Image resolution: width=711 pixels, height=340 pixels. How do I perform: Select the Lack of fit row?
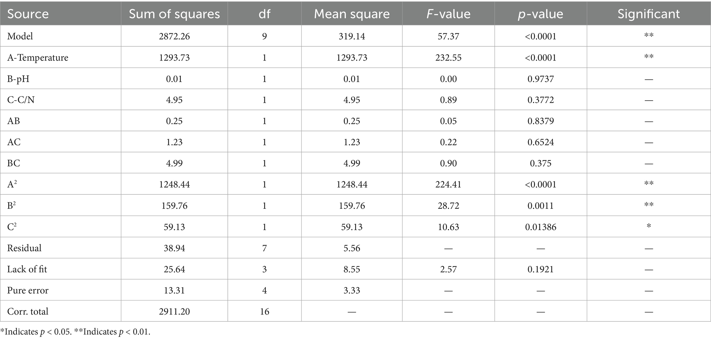point(355,269)
